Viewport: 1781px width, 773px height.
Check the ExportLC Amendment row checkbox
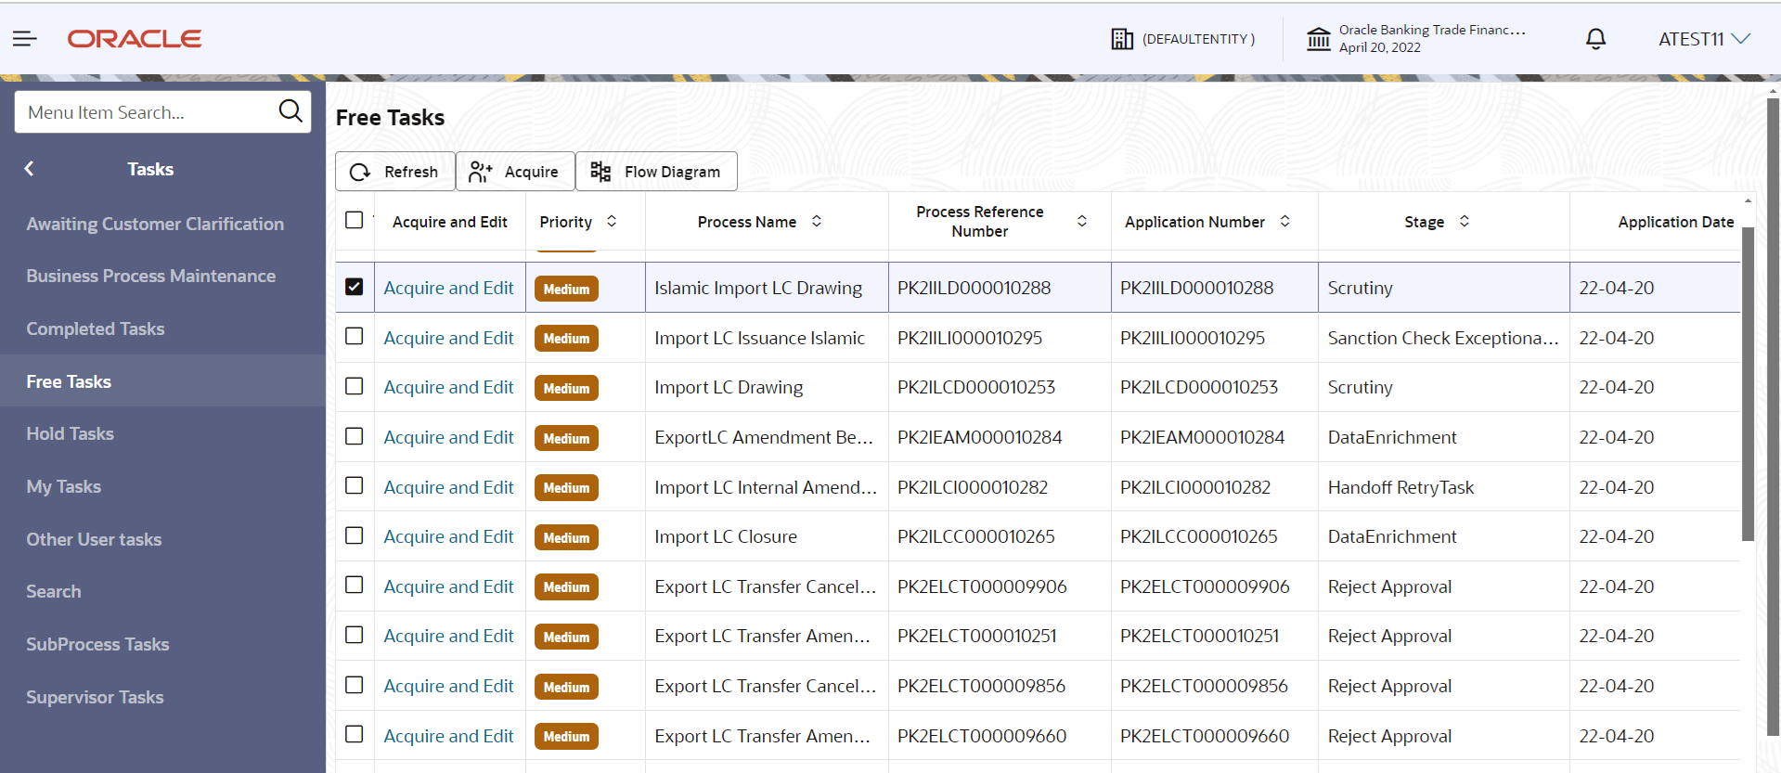(354, 436)
